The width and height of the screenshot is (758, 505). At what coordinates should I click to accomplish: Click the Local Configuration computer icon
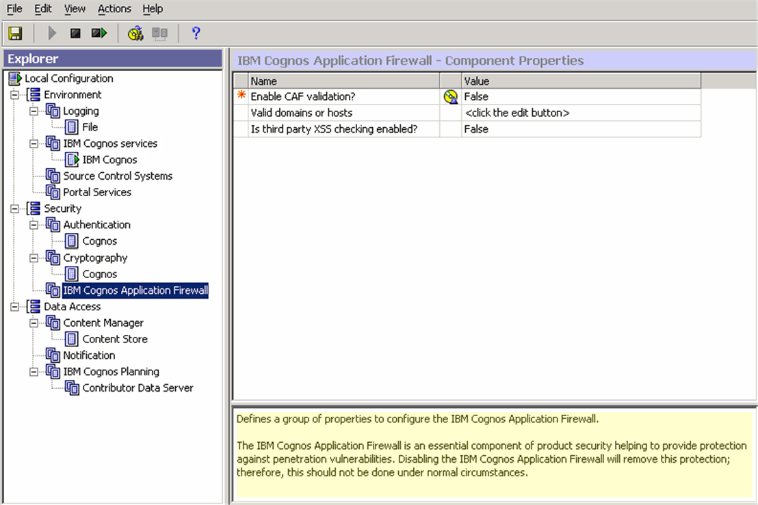[16, 78]
